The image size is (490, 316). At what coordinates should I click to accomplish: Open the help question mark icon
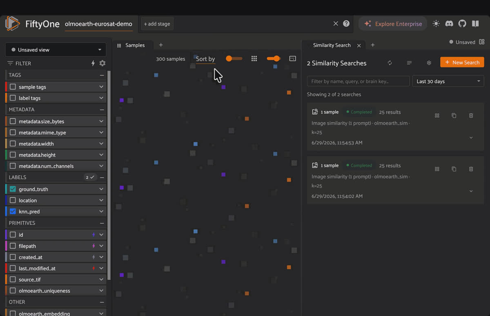[x=346, y=24]
